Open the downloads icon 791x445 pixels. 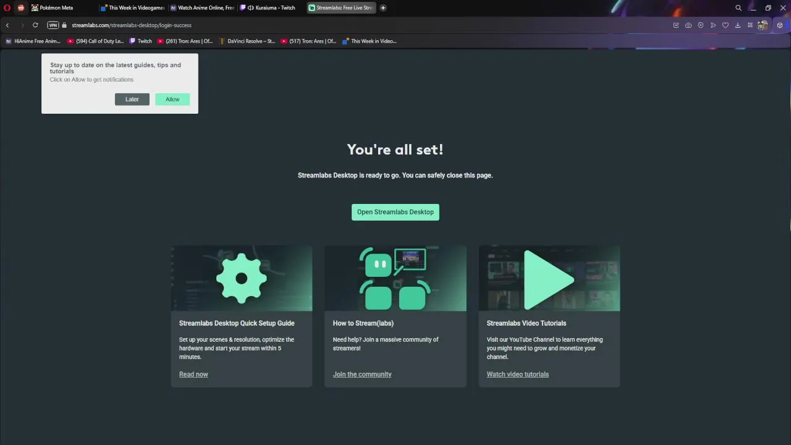click(x=738, y=25)
